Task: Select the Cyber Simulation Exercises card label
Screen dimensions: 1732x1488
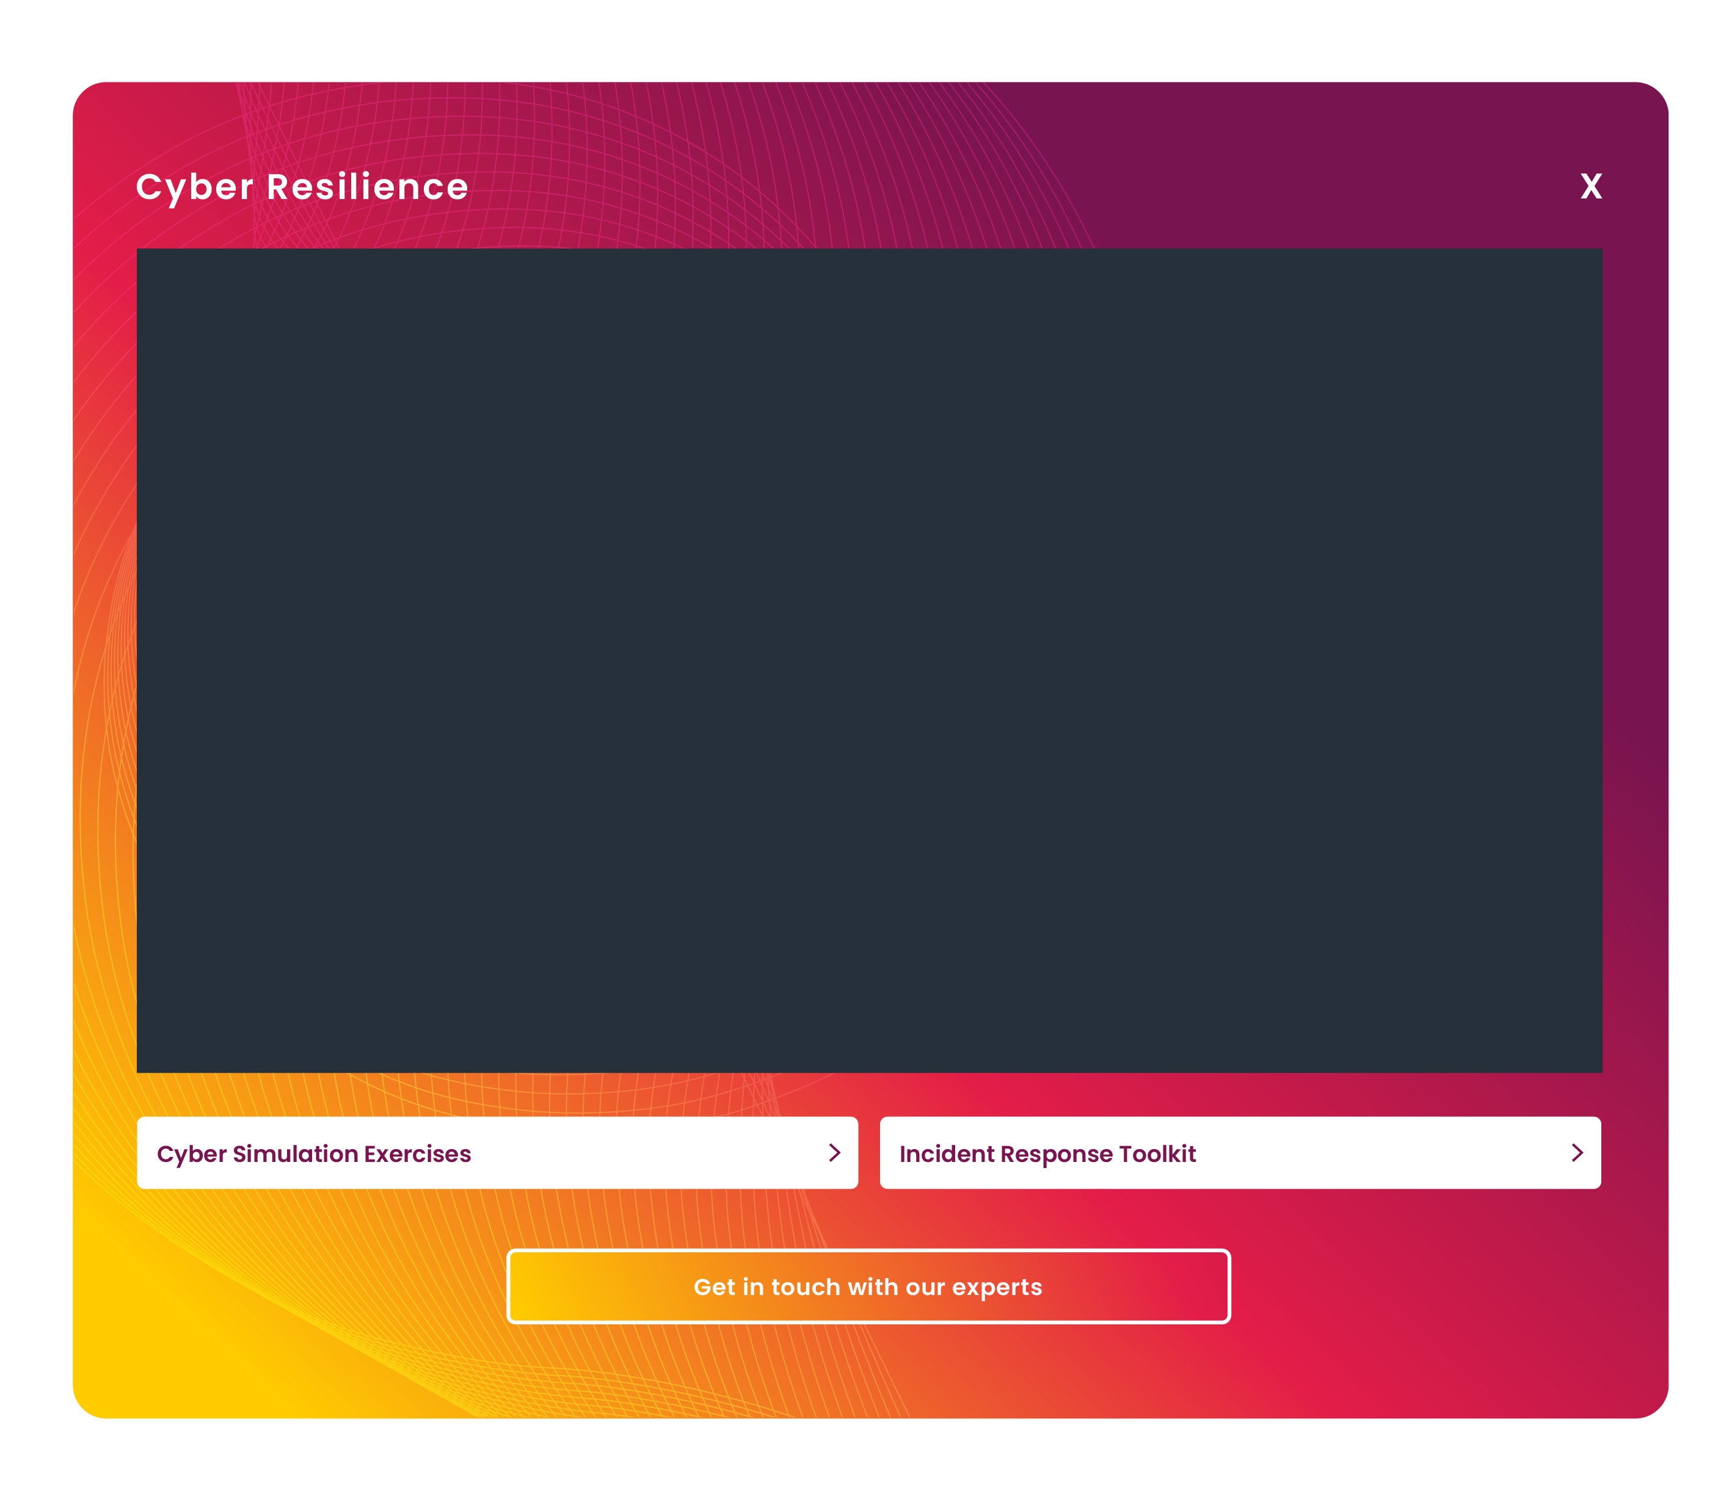Action: (x=313, y=1153)
